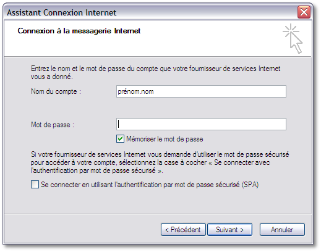321x252 pixels.
Task: Click the Se connecter en utilisant l'authentification label
Action: click(150, 185)
